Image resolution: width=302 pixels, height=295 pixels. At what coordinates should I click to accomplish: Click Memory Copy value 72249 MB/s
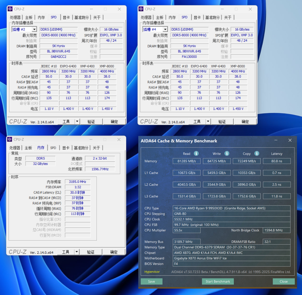pos(247,161)
